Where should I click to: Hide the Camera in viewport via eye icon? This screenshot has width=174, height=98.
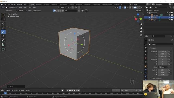pos(170,15)
